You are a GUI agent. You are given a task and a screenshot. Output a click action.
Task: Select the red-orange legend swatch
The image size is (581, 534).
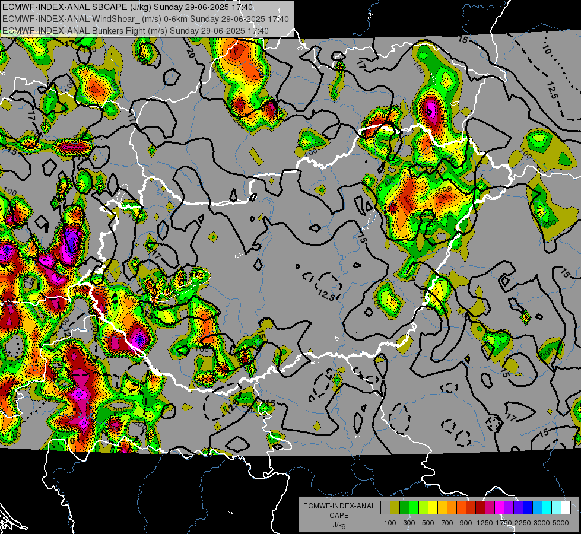click(x=461, y=508)
